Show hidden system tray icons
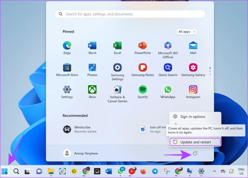 [x=215, y=171]
